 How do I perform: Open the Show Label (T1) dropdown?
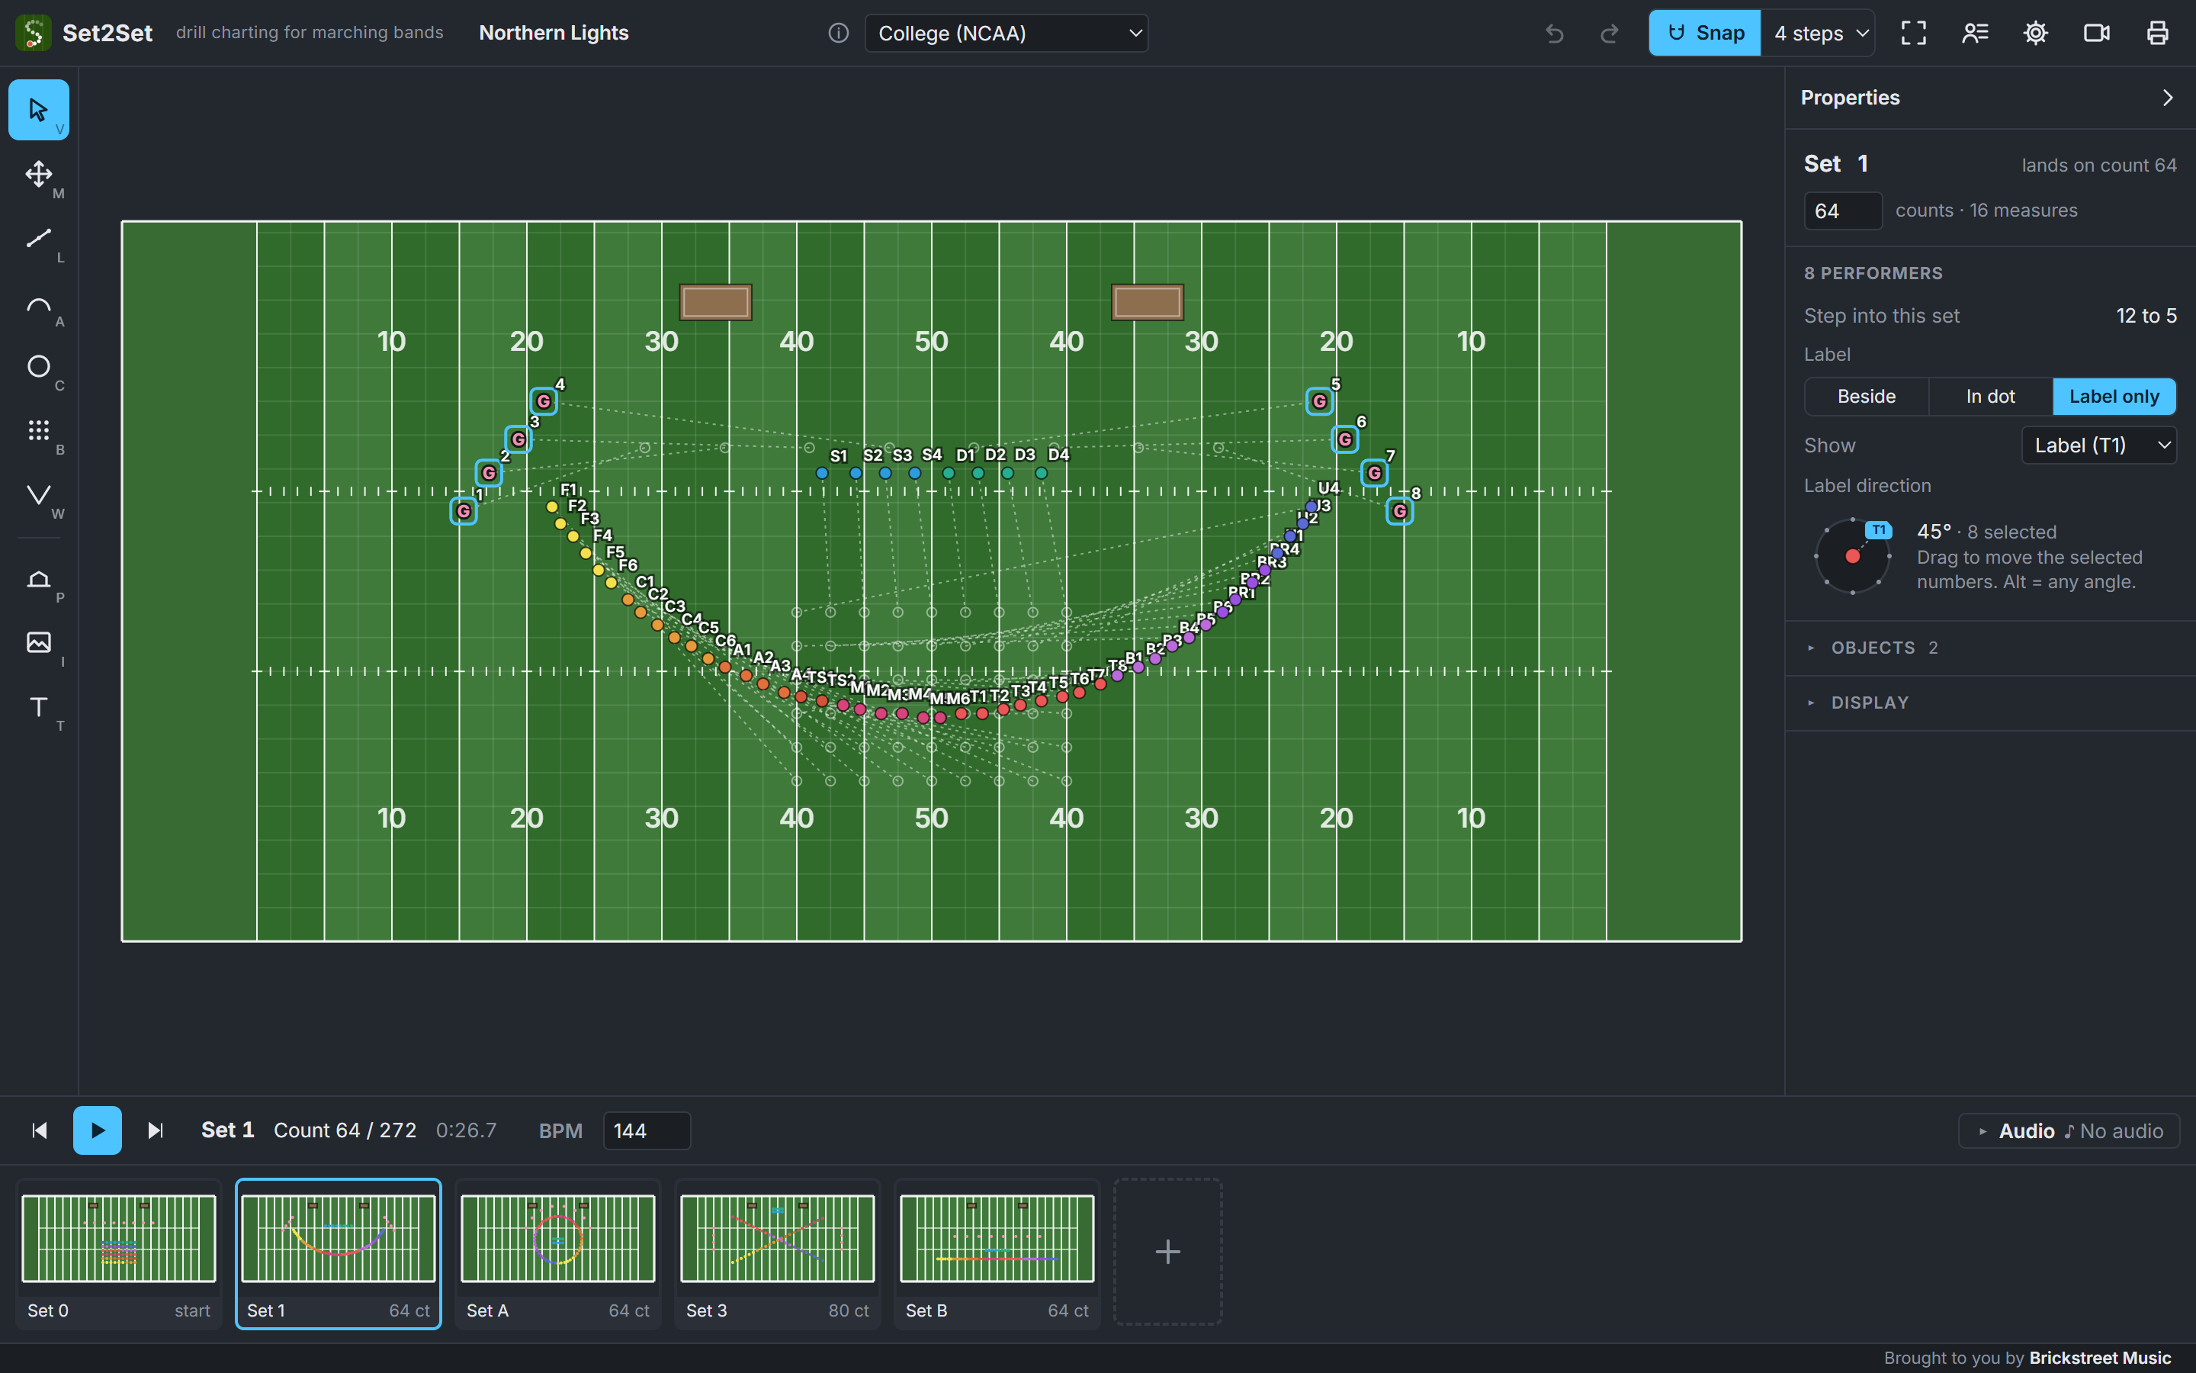click(2099, 445)
